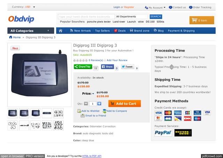
Task: Open the Deals menu item
Action: (120, 31)
